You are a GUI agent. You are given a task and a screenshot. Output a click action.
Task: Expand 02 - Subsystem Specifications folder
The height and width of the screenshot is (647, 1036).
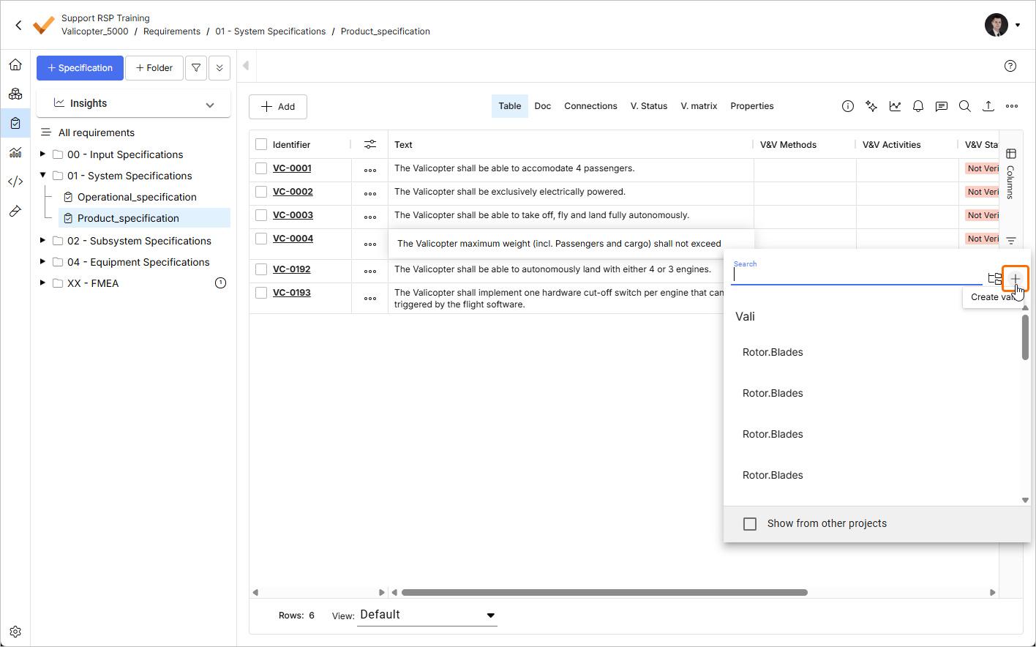(42, 240)
